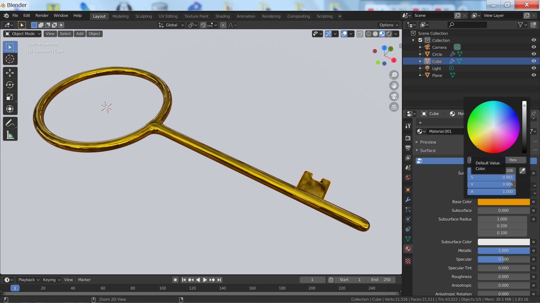Click the timeline Marker menu

click(x=84, y=280)
